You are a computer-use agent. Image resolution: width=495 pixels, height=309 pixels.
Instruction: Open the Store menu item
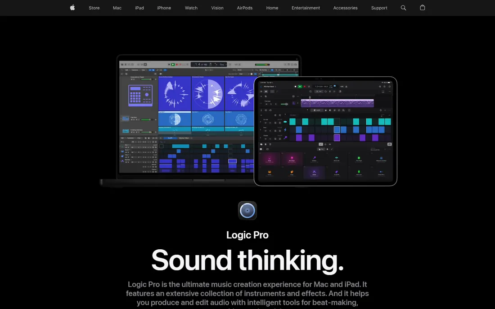click(94, 8)
